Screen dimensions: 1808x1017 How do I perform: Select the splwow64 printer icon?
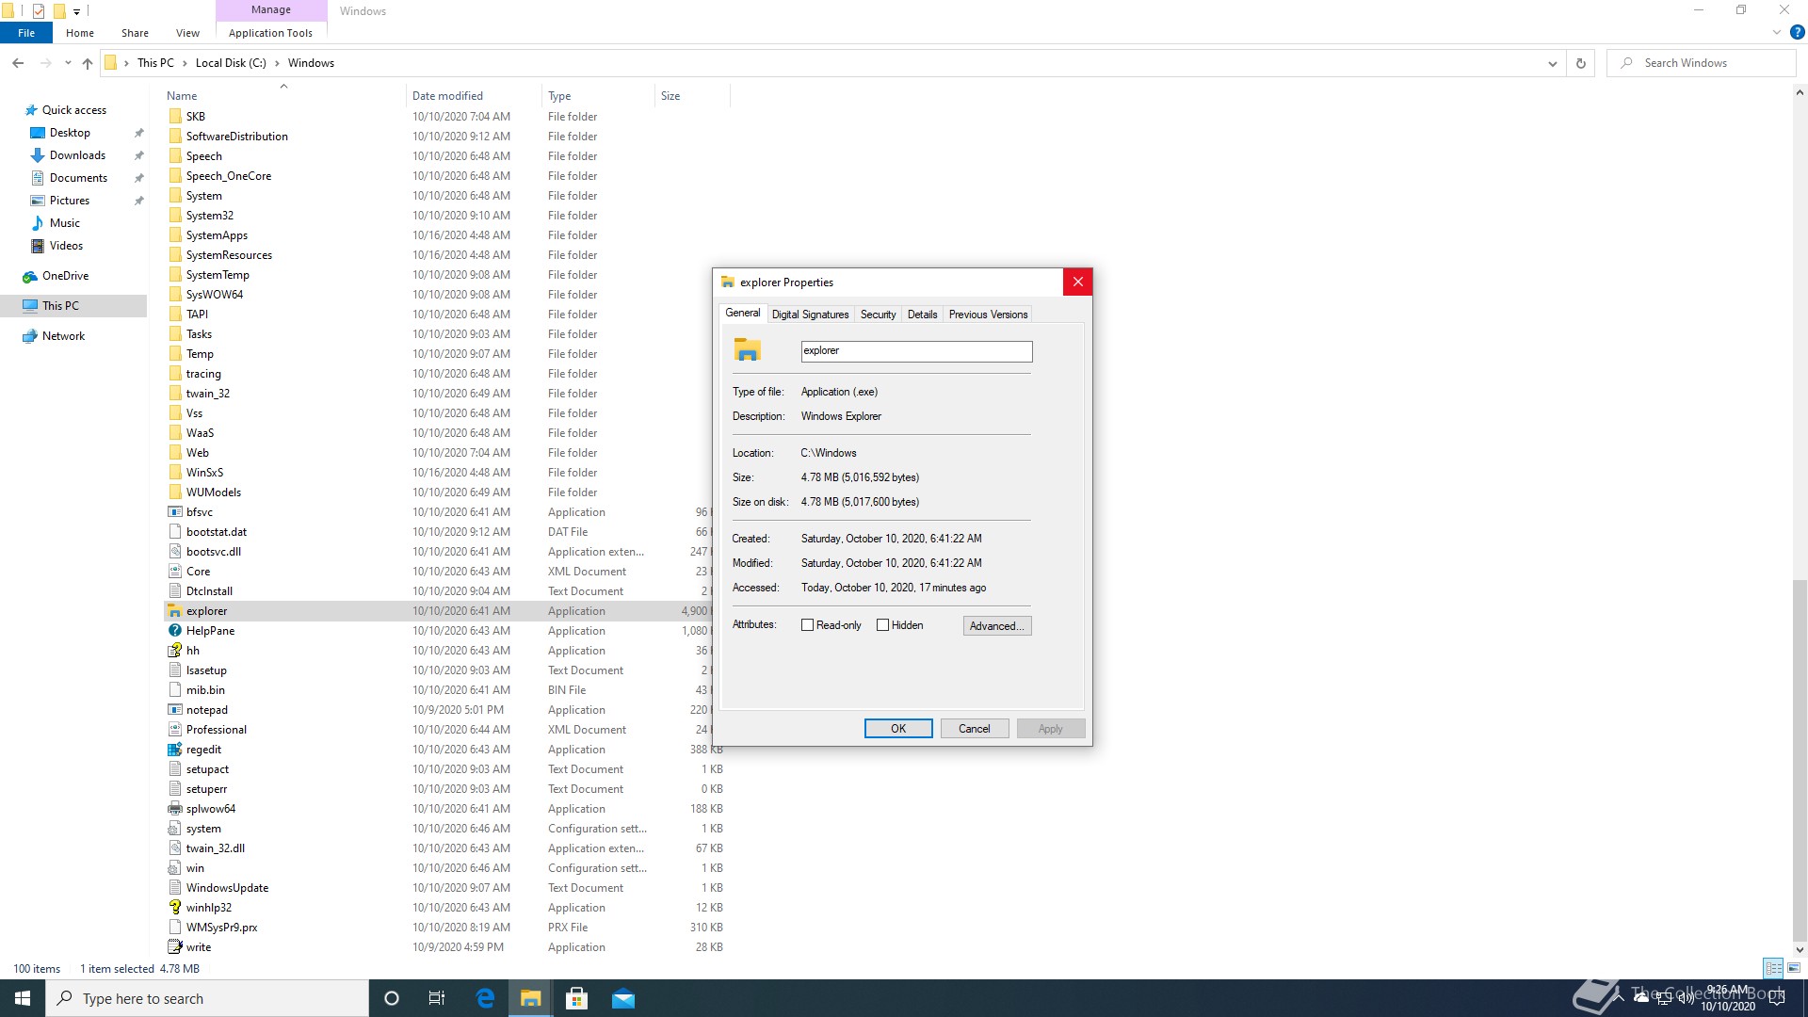[x=175, y=809]
